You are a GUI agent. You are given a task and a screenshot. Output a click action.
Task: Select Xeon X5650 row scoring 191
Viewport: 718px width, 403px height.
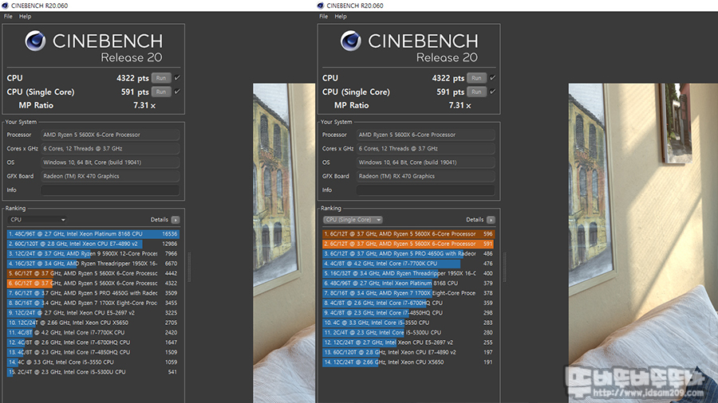pyautogui.click(x=408, y=362)
